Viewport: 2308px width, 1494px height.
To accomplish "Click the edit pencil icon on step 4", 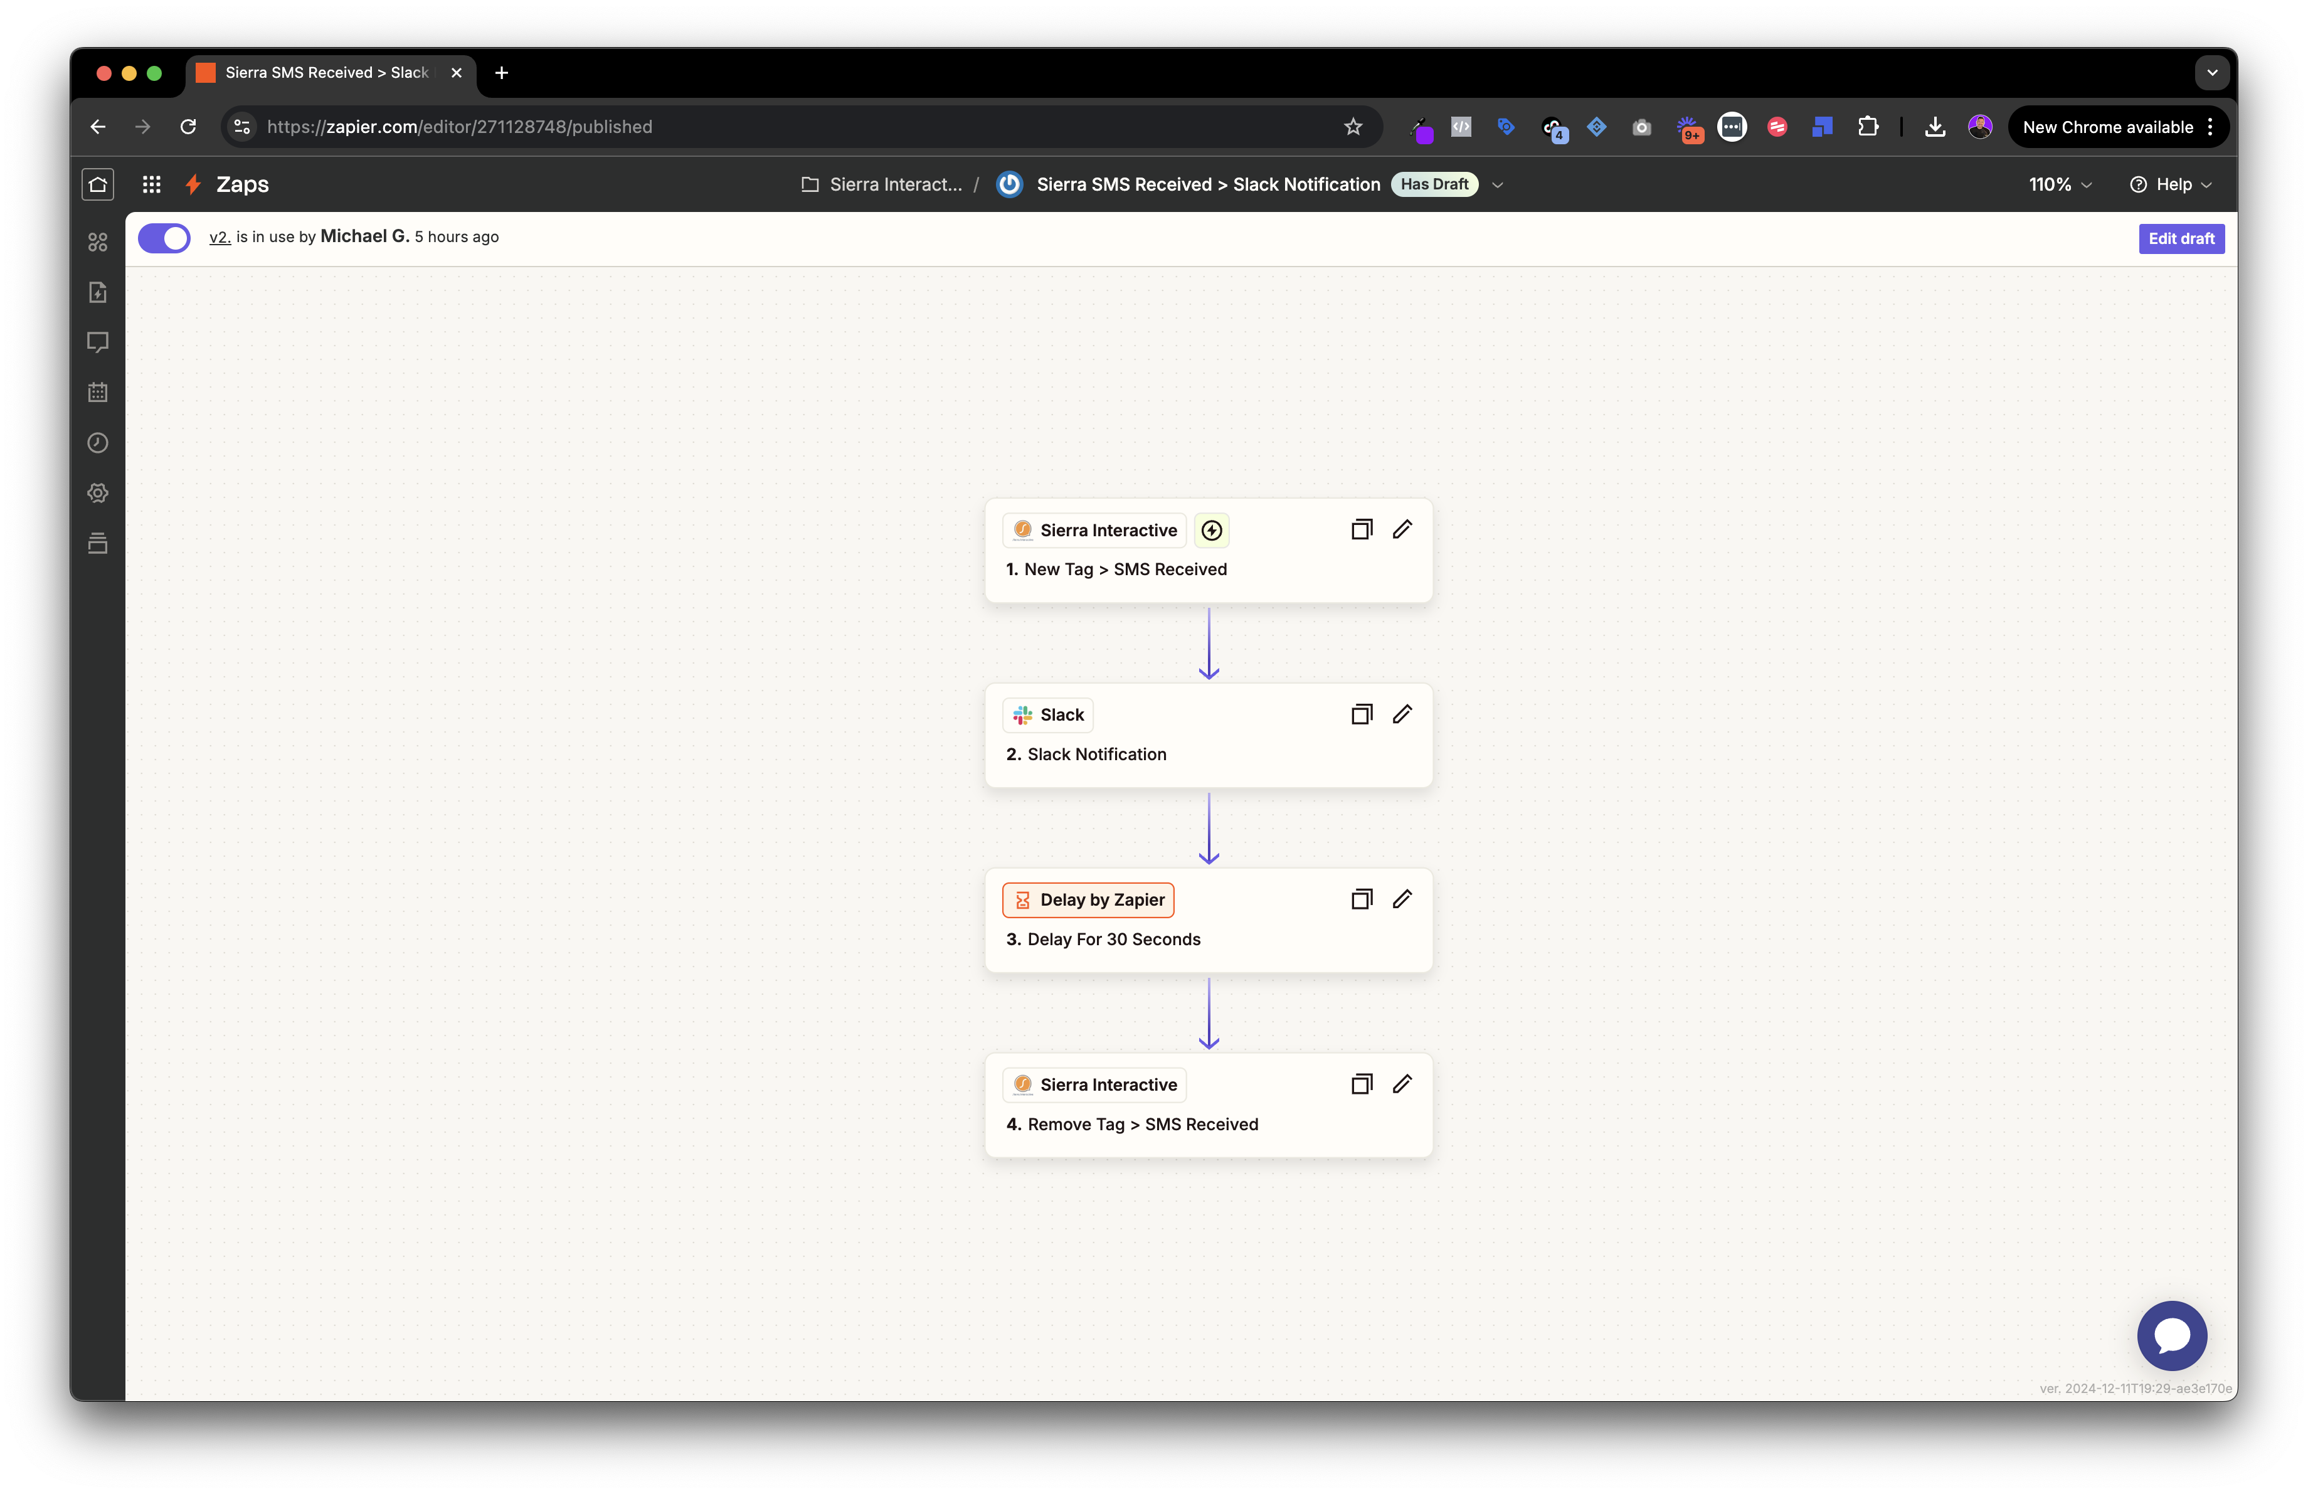I will pyautogui.click(x=1400, y=1083).
